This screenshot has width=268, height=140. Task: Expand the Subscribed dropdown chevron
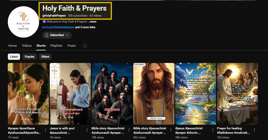pyautogui.click(x=67, y=35)
